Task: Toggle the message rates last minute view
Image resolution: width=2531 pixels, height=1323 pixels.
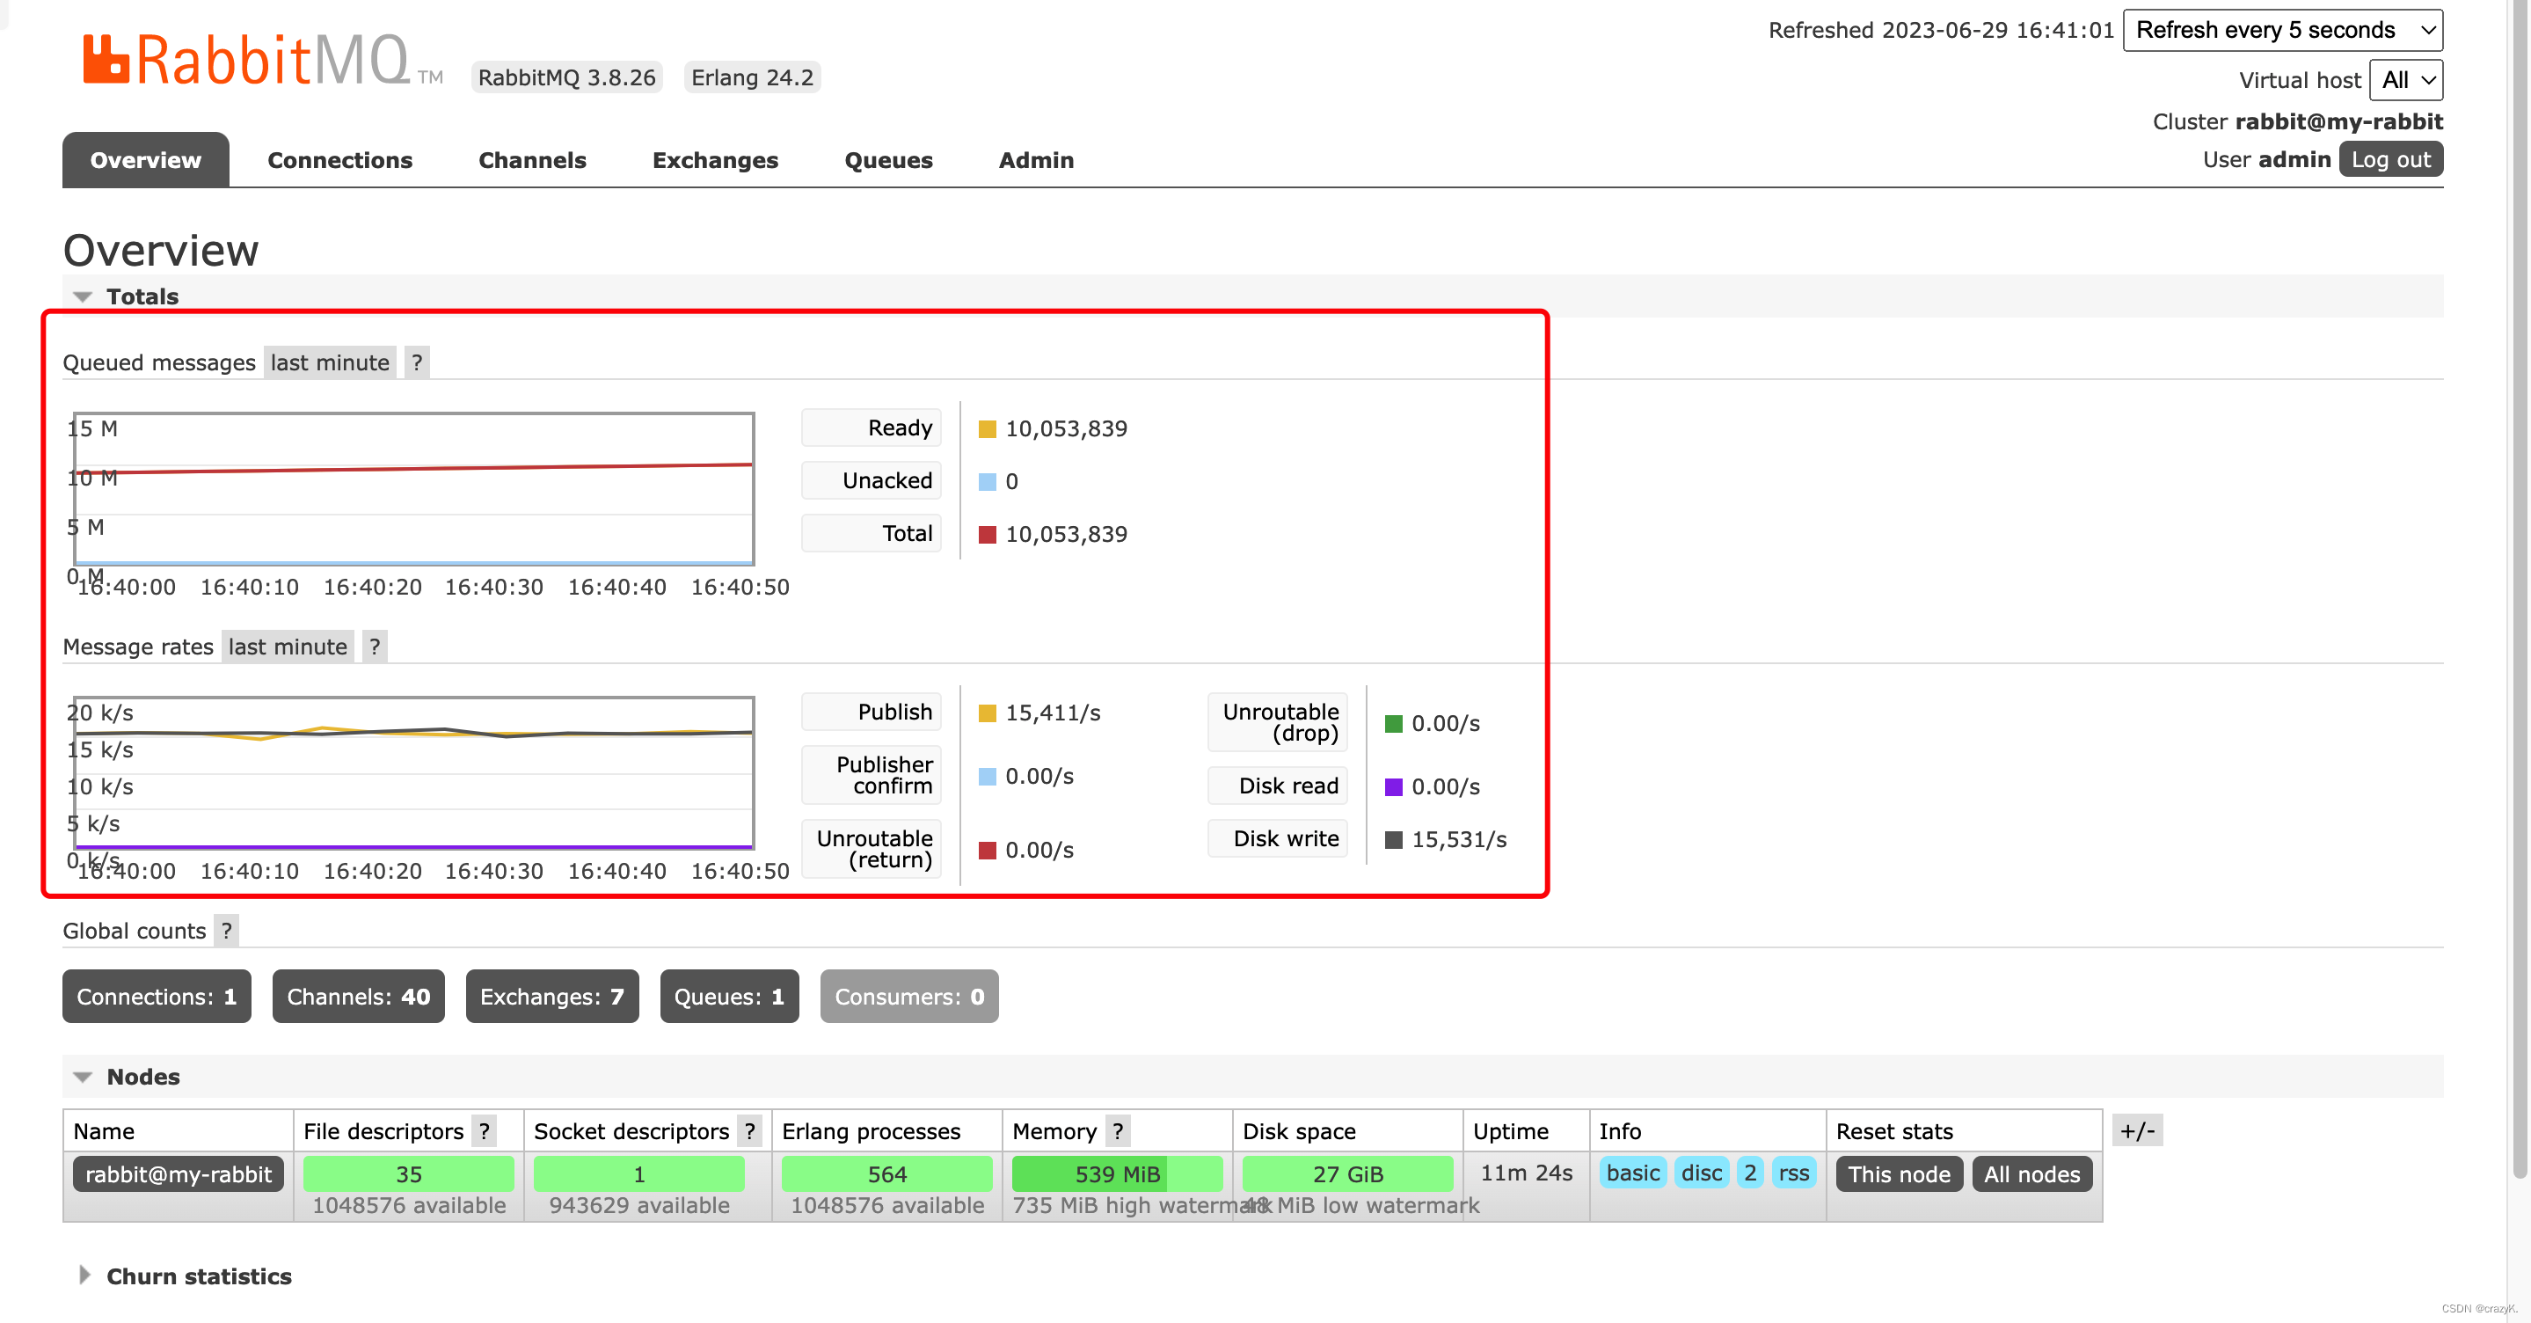Action: 288,645
